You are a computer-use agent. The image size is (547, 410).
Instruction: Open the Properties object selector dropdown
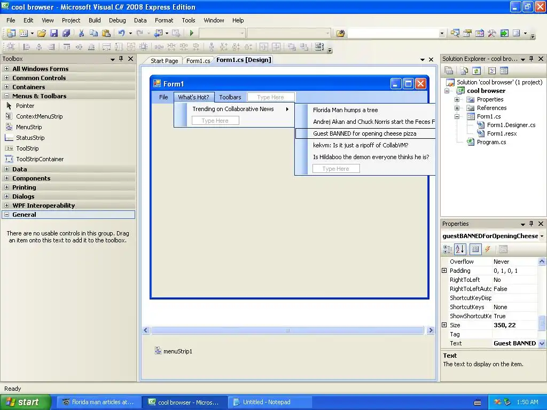[x=542, y=236]
